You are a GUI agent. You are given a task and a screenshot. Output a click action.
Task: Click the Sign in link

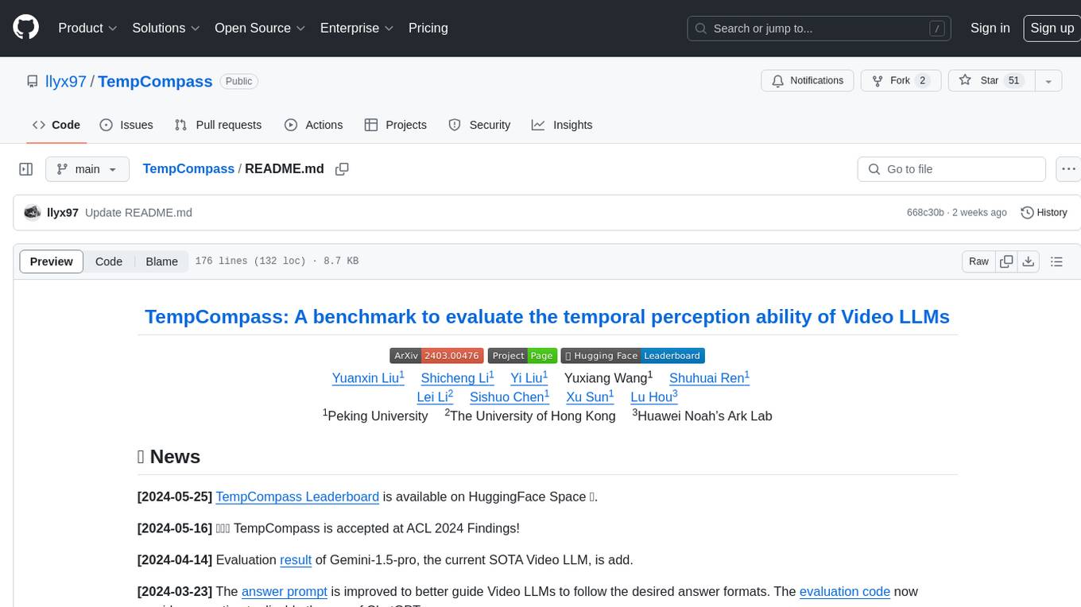pyautogui.click(x=990, y=28)
